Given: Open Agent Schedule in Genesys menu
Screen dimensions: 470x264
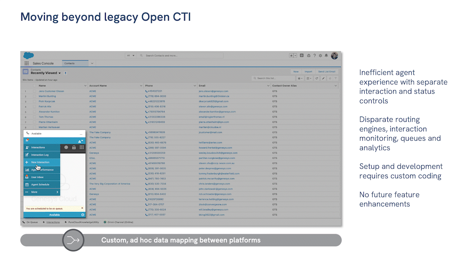Looking at the screenshot, I should click(40, 185).
